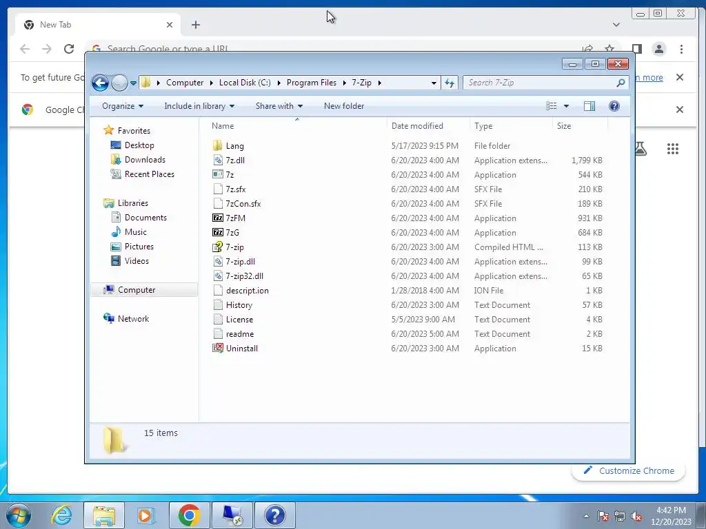Click the Customize Chrome button
Image resolution: width=706 pixels, height=529 pixels.
pos(629,470)
